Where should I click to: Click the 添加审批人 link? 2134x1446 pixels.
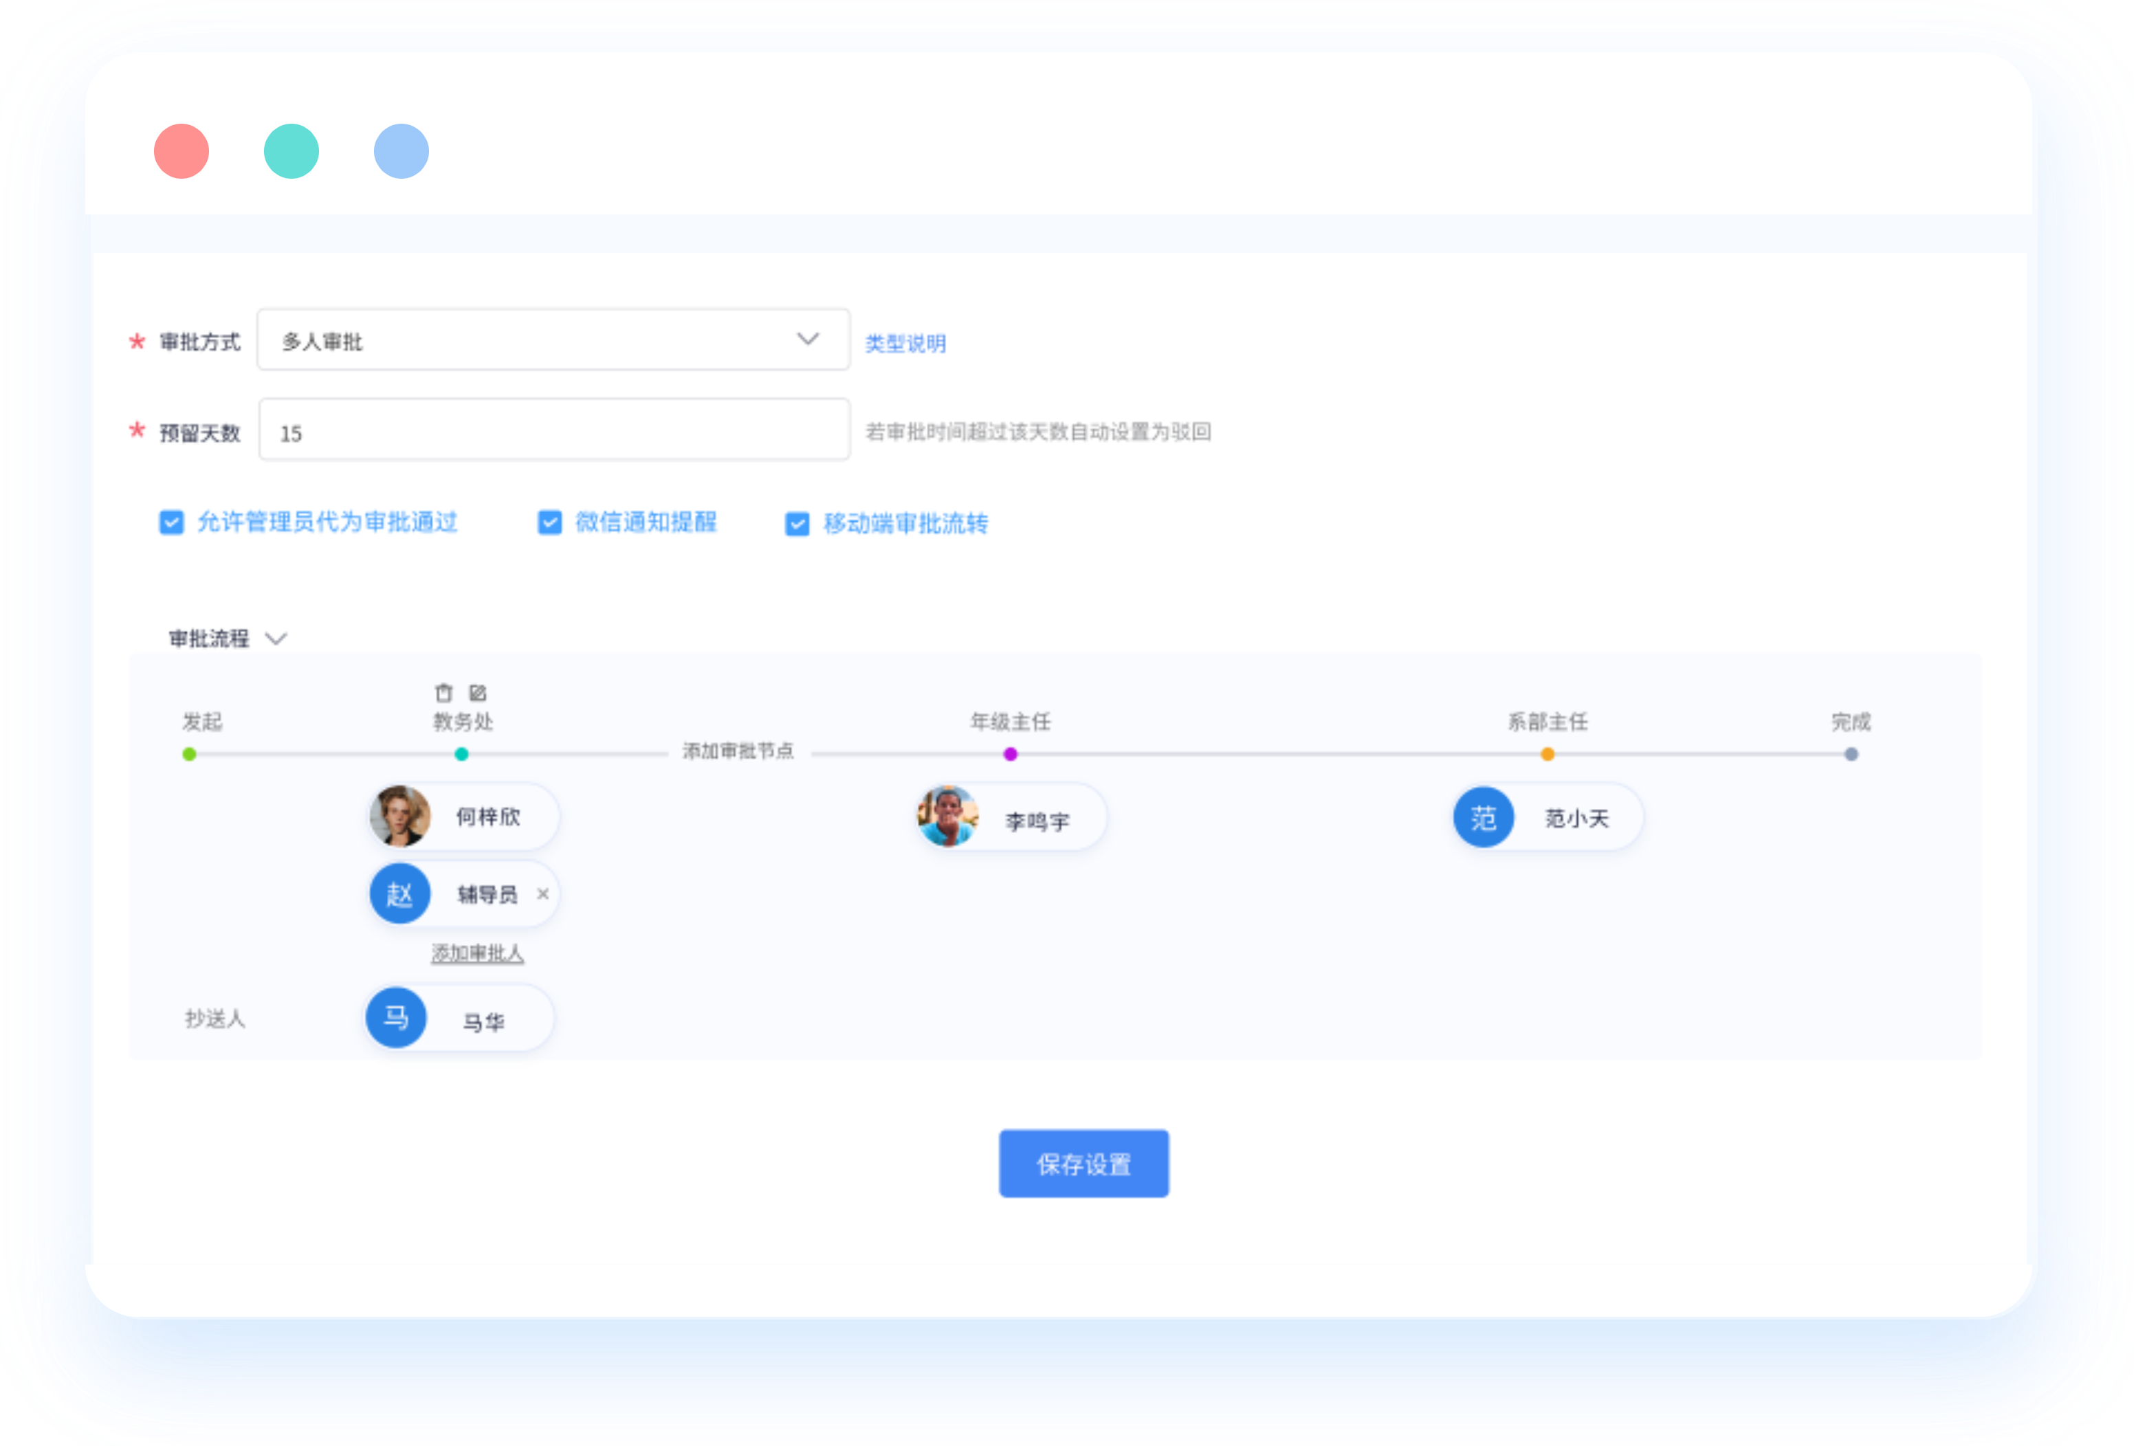click(x=478, y=954)
